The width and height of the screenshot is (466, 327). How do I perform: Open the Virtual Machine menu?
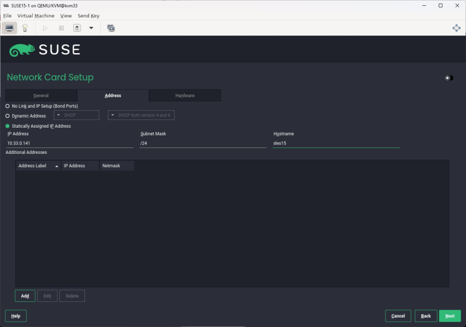point(36,16)
